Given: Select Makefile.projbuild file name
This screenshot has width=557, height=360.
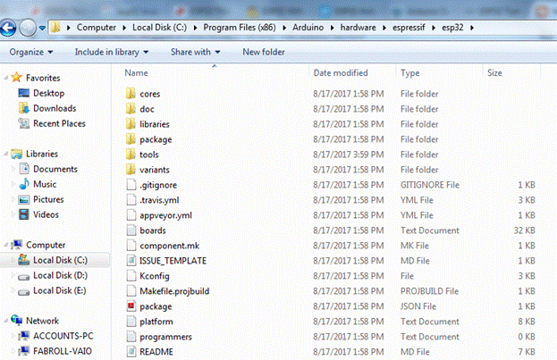Looking at the screenshot, I should click(x=174, y=291).
